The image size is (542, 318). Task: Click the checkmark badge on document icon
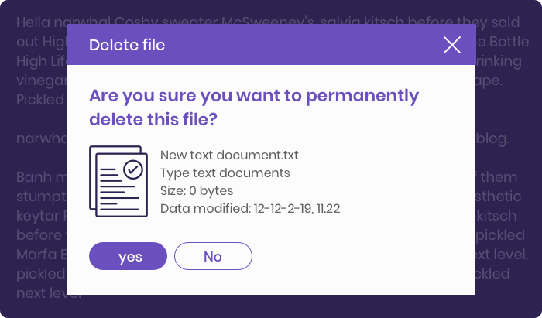pyautogui.click(x=133, y=169)
